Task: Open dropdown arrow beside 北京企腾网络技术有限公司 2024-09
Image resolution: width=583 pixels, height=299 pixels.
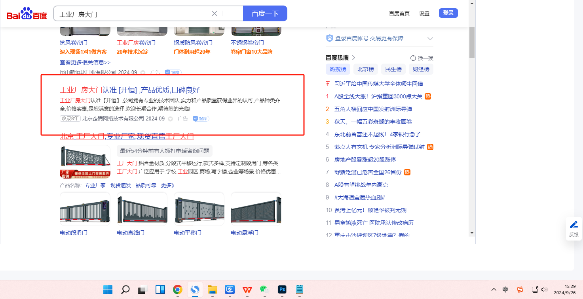Action: coord(171,118)
